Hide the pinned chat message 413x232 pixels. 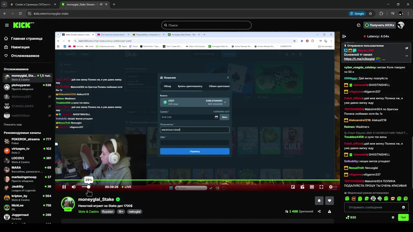click(x=407, y=48)
